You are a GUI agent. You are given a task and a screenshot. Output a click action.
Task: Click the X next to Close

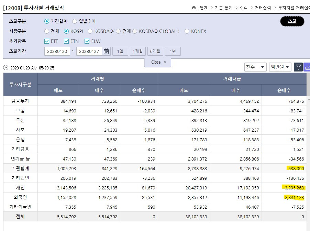point(165,62)
